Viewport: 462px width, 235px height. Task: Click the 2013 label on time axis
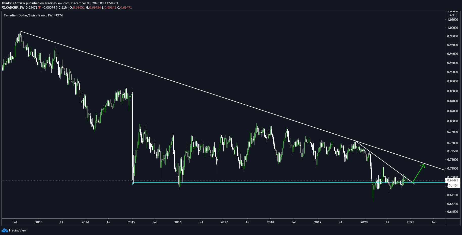[39, 222]
